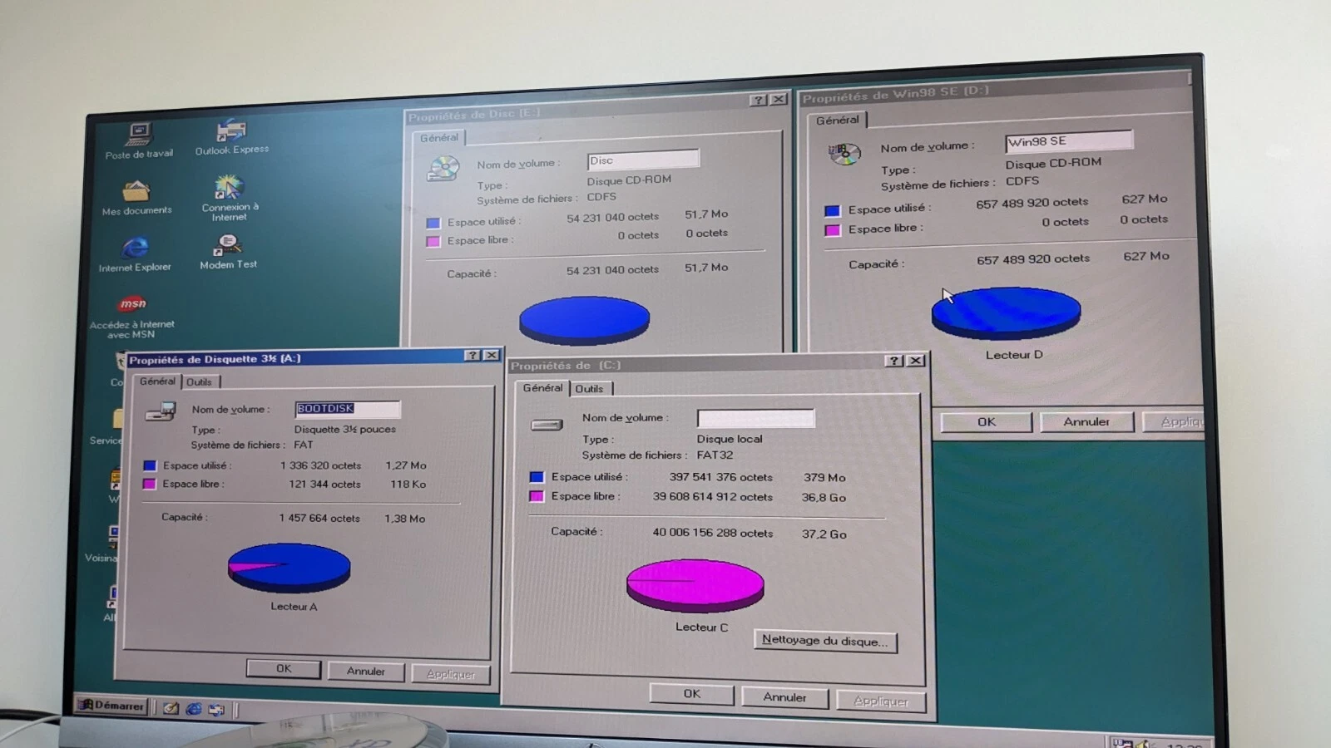
Task: Open the MSN access icon
Action: coord(132,317)
